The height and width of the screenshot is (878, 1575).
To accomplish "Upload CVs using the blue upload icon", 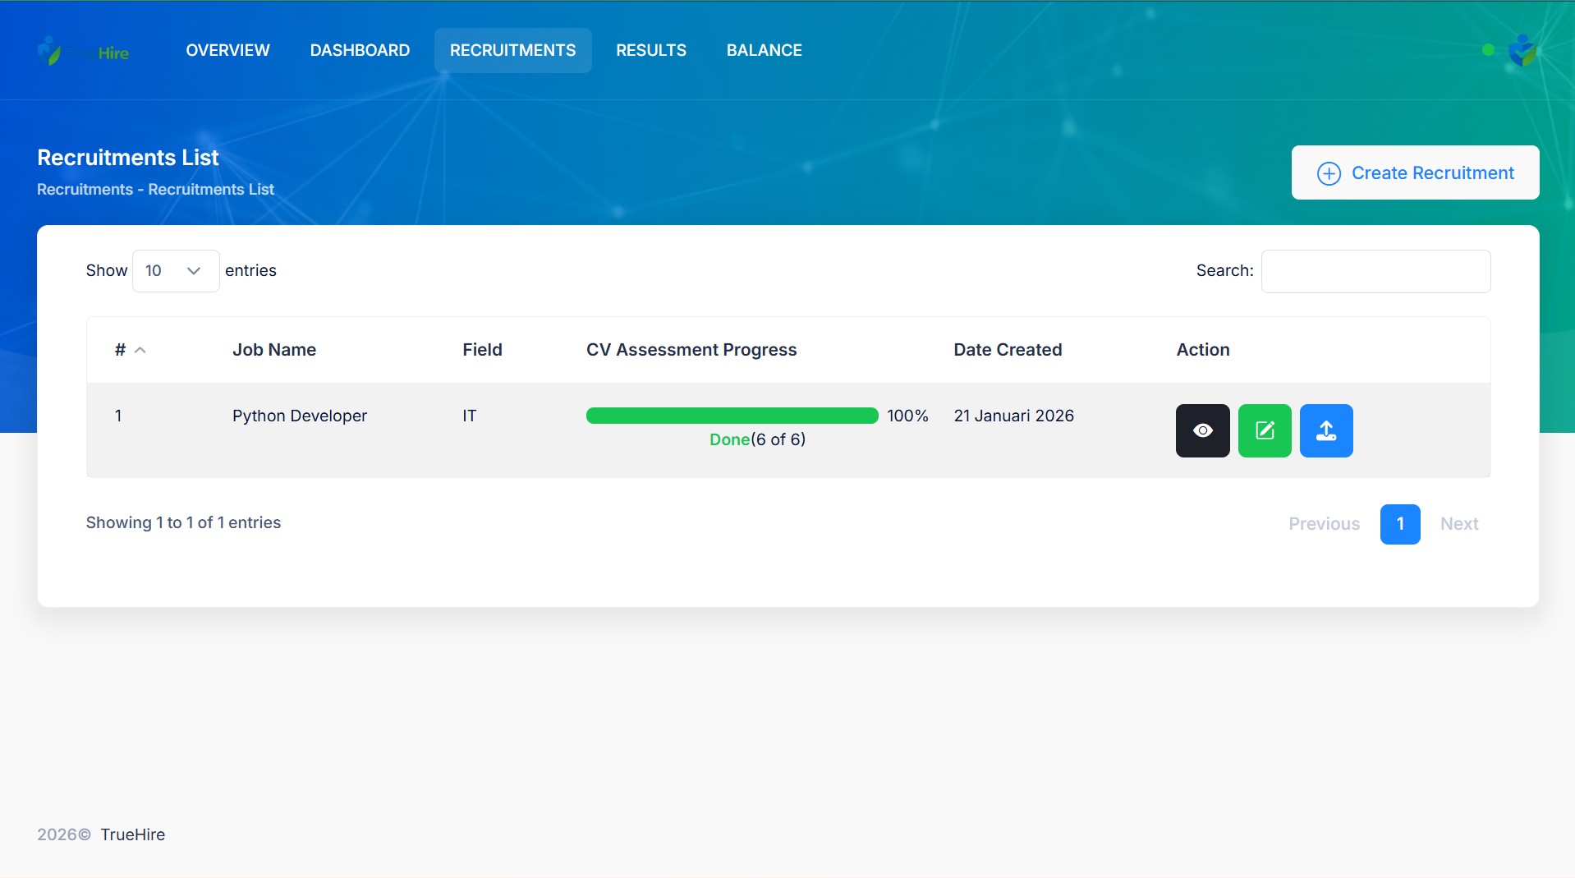I will (x=1325, y=430).
